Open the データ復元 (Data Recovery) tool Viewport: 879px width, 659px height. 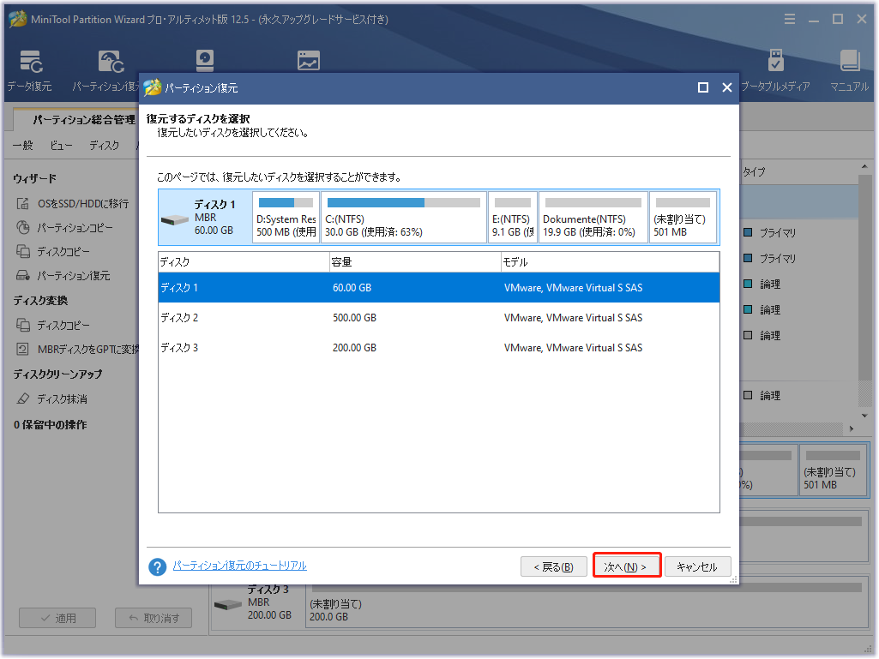[x=31, y=69]
